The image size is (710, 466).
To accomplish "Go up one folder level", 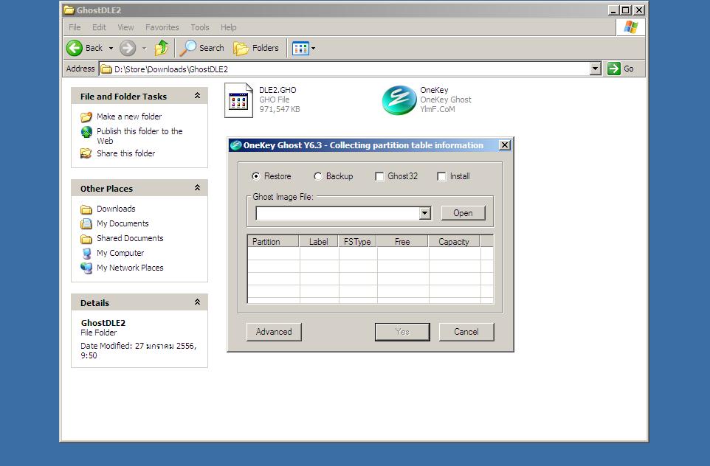I will coord(162,47).
